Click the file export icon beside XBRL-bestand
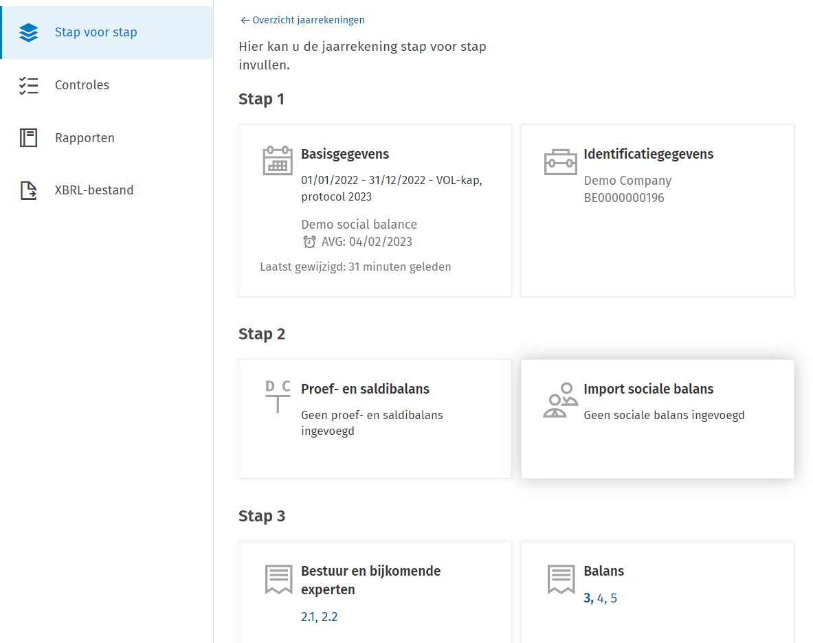 click(28, 190)
